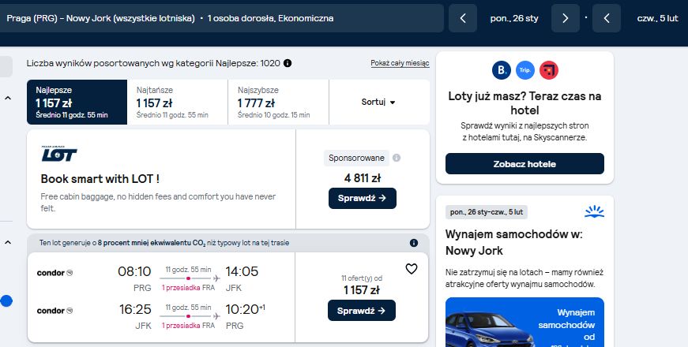This screenshot has height=347, width=688.
Task: Select the Najszybsze tab
Action: point(278,102)
